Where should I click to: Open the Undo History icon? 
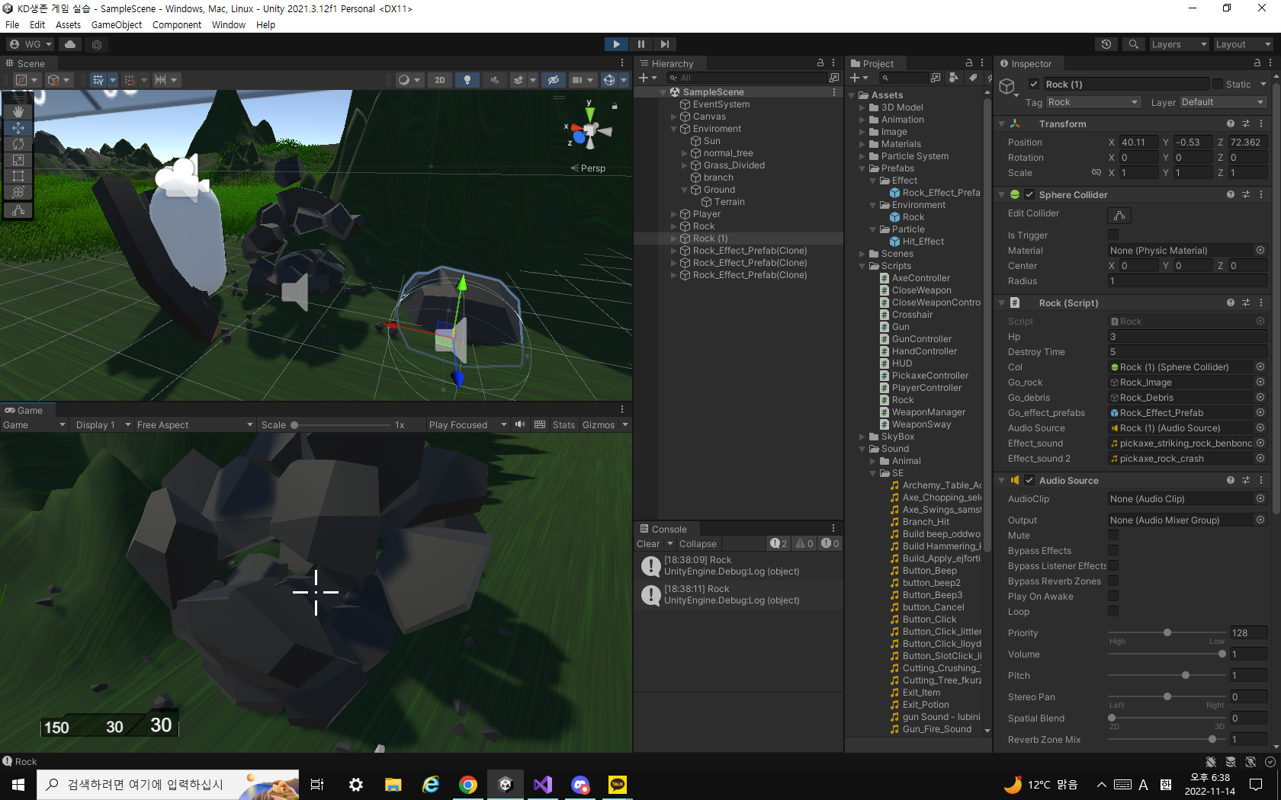pyautogui.click(x=1106, y=44)
